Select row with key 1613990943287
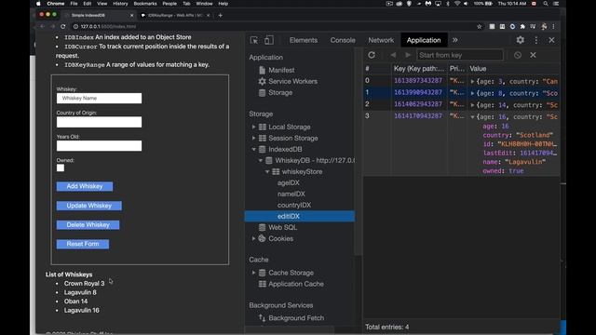This screenshot has width=596, height=335. tap(462, 92)
